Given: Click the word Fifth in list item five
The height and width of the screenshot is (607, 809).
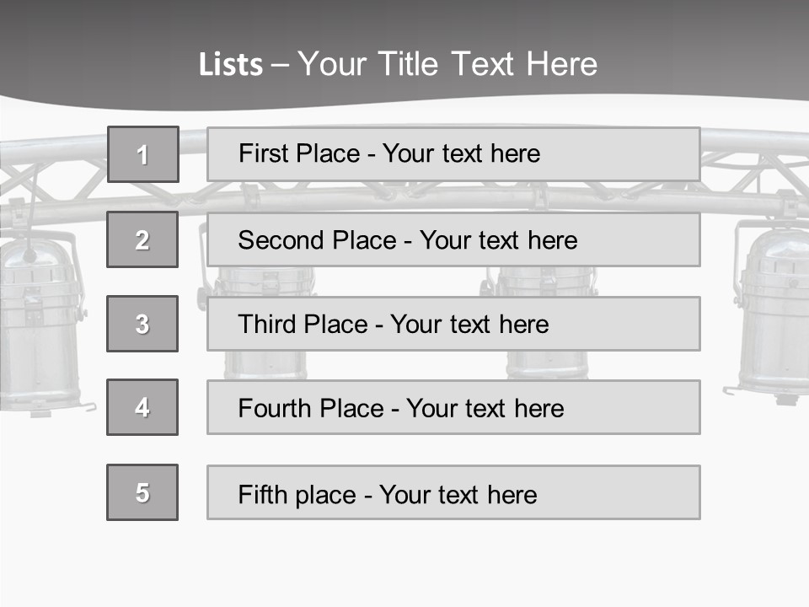Looking at the screenshot, I should coord(263,494).
